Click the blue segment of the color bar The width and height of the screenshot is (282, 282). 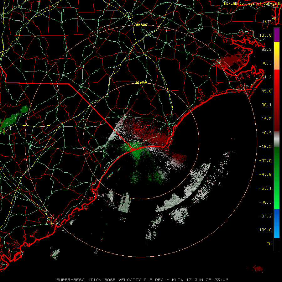click(277, 223)
